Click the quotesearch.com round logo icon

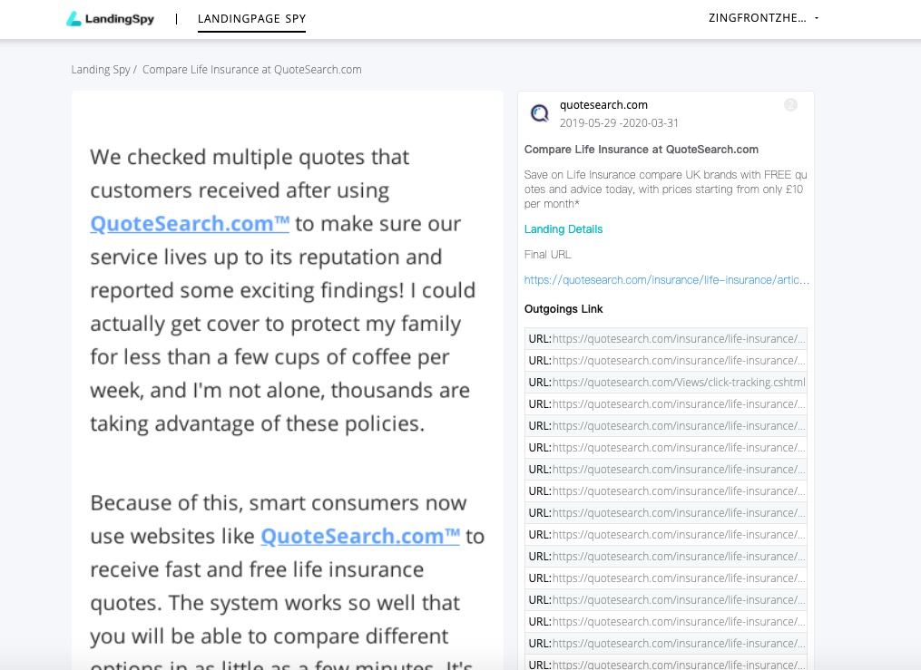pyautogui.click(x=539, y=112)
